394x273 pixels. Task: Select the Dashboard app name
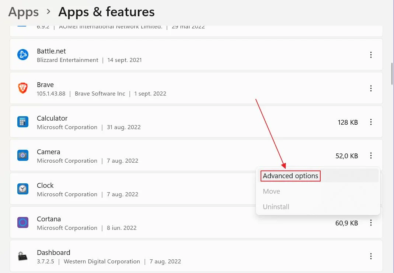point(53,253)
